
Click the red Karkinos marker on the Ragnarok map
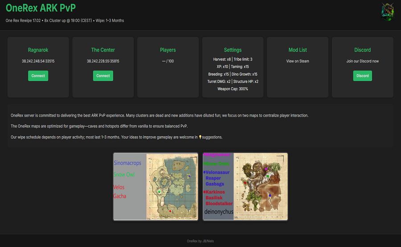pyautogui.click(x=245, y=182)
